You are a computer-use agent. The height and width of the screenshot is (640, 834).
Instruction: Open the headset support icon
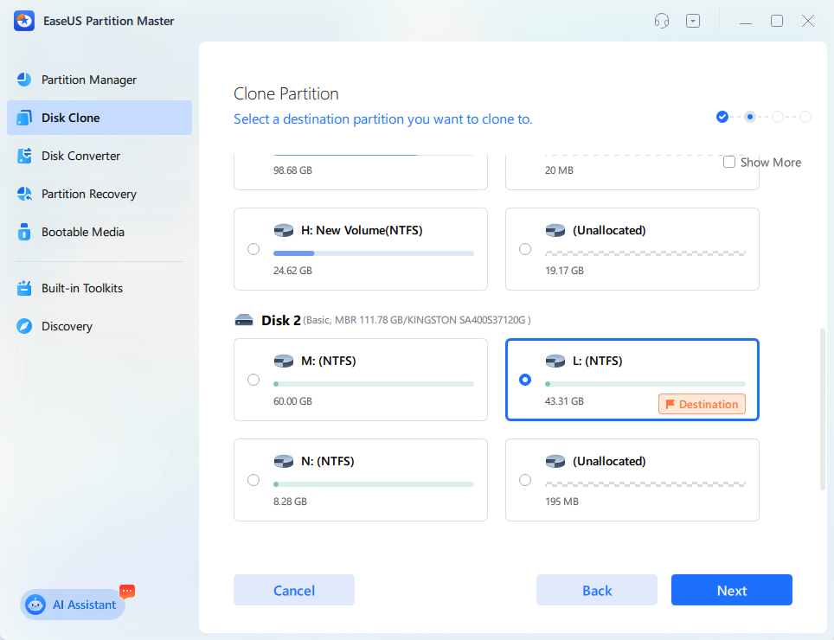click(x=662, y=21)
